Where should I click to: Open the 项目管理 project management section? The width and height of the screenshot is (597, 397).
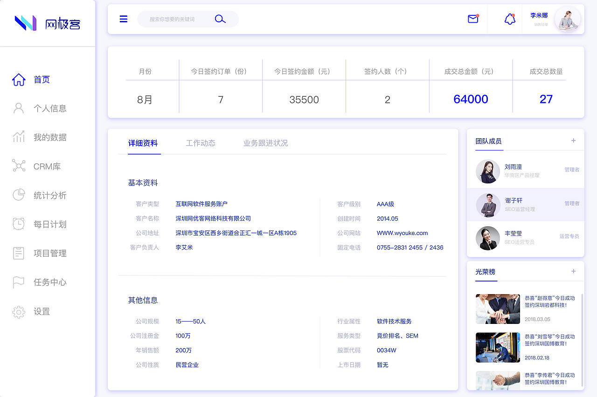tap(49, 253)
